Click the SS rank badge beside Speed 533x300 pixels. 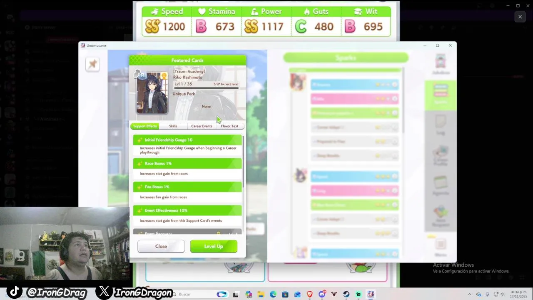point(152,27)
